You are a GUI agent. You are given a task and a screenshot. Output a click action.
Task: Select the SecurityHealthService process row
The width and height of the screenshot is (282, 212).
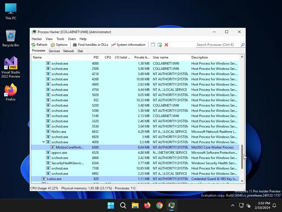[x=135, y=163]
